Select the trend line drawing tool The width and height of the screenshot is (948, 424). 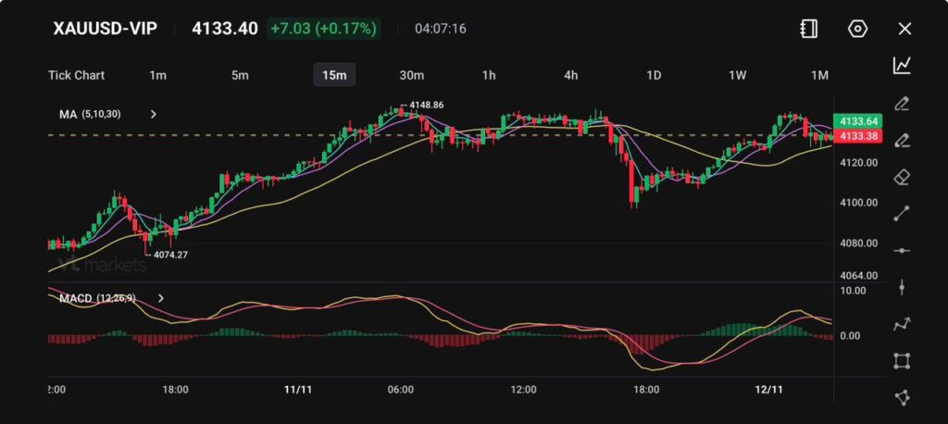click(902, 213)
